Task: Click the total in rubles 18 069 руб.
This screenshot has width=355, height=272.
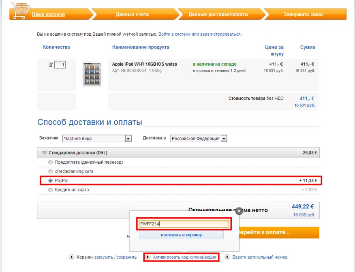Action: [x=304, y=215]
